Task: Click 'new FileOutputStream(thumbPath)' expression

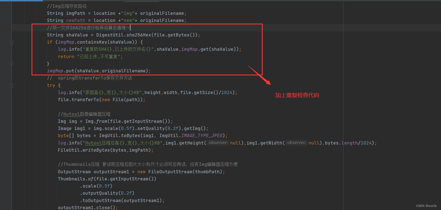Action: [x=180, y=172]
